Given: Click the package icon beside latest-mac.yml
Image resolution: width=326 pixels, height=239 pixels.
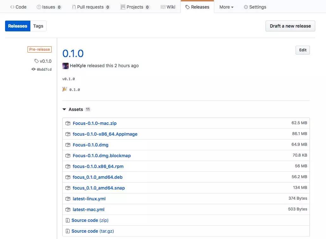Looking at the screenshot, I should (x=68, y=210).
